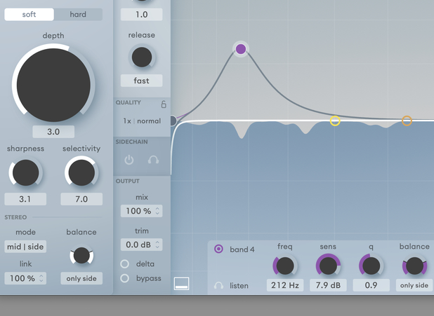Click the 212 Hz frequency field
Image resolution: width=434 pixels, height=316 pixels.
point(285,285)
